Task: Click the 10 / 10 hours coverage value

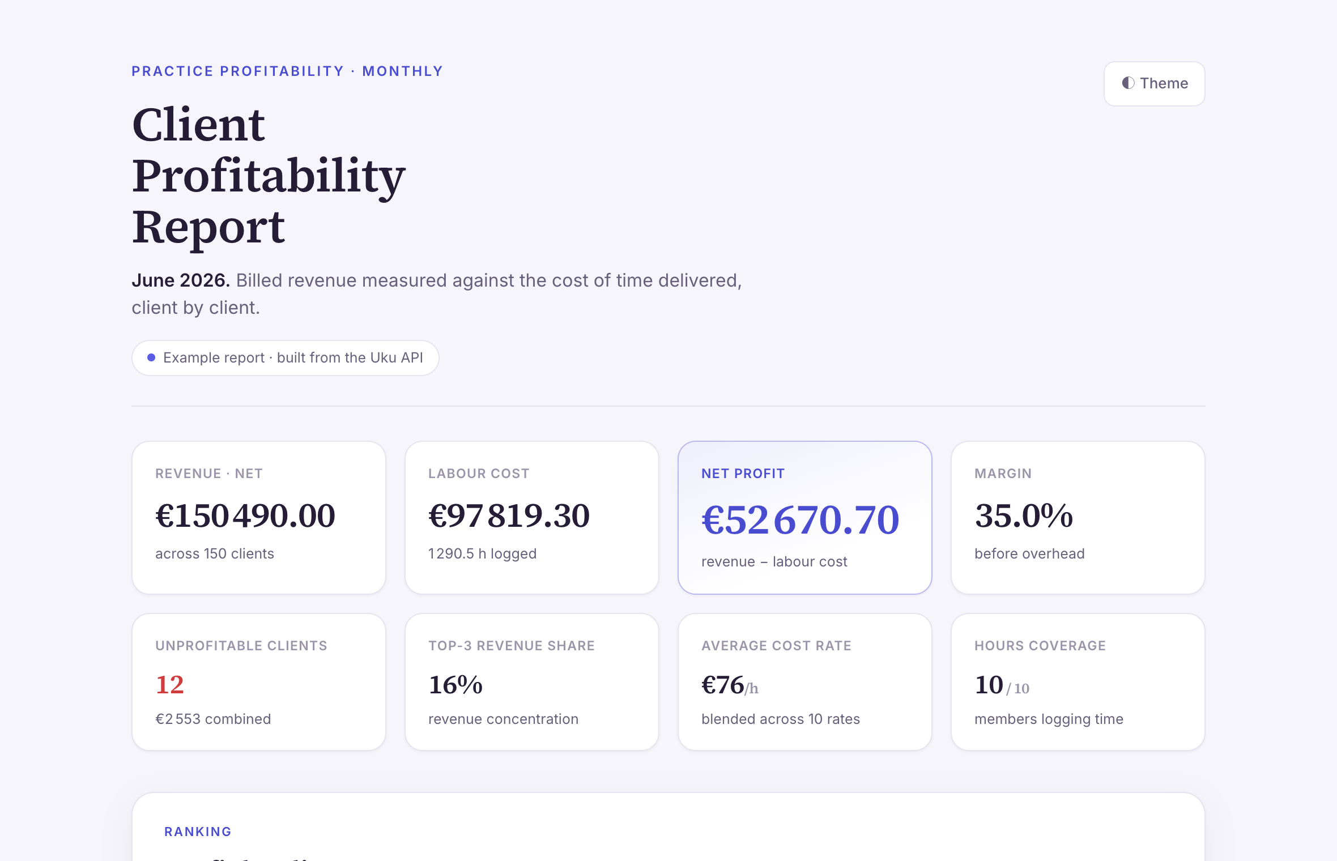Action: 1002,685
